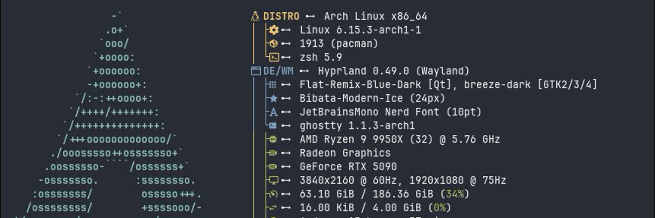Click the package box icon beside 1913 (pacman)
655x218 pixels.
[273, 44]
